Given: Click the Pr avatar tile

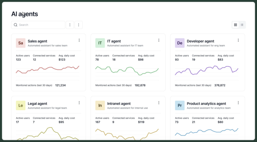Looking at the screenshot, I should pos(180,105).
